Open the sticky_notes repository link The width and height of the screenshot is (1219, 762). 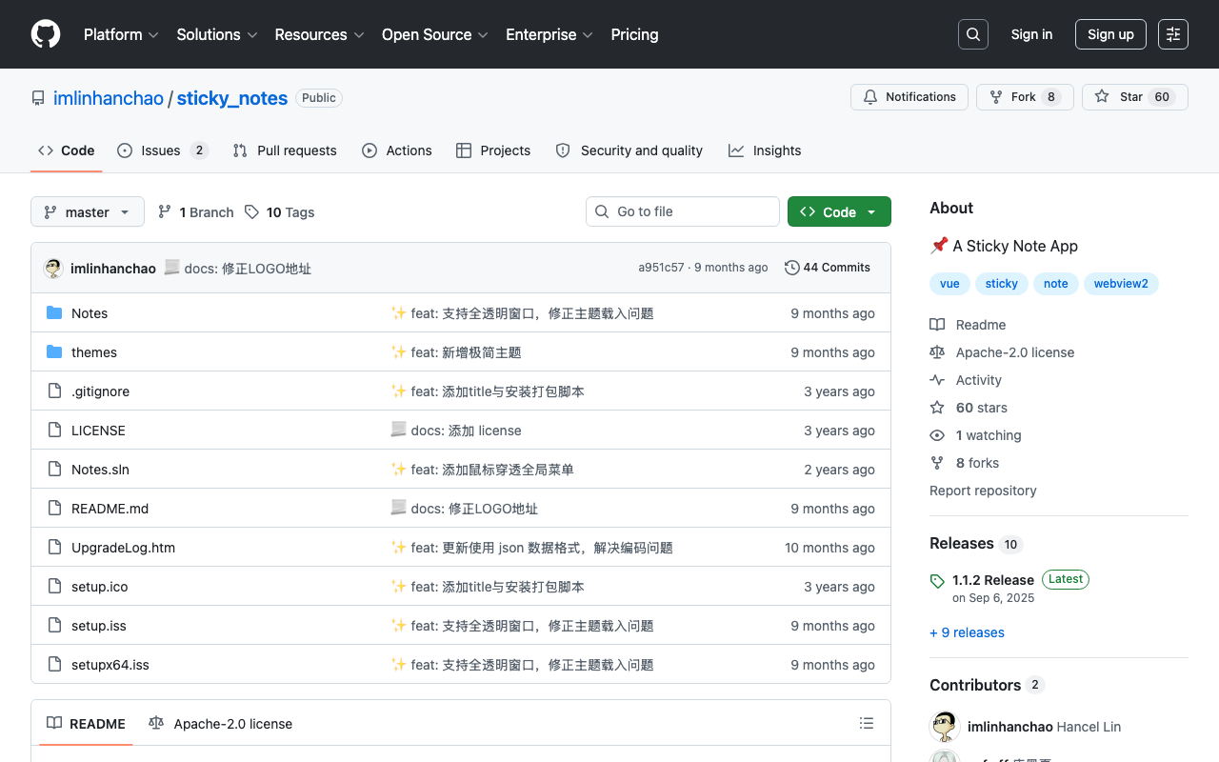coord(232,98)
